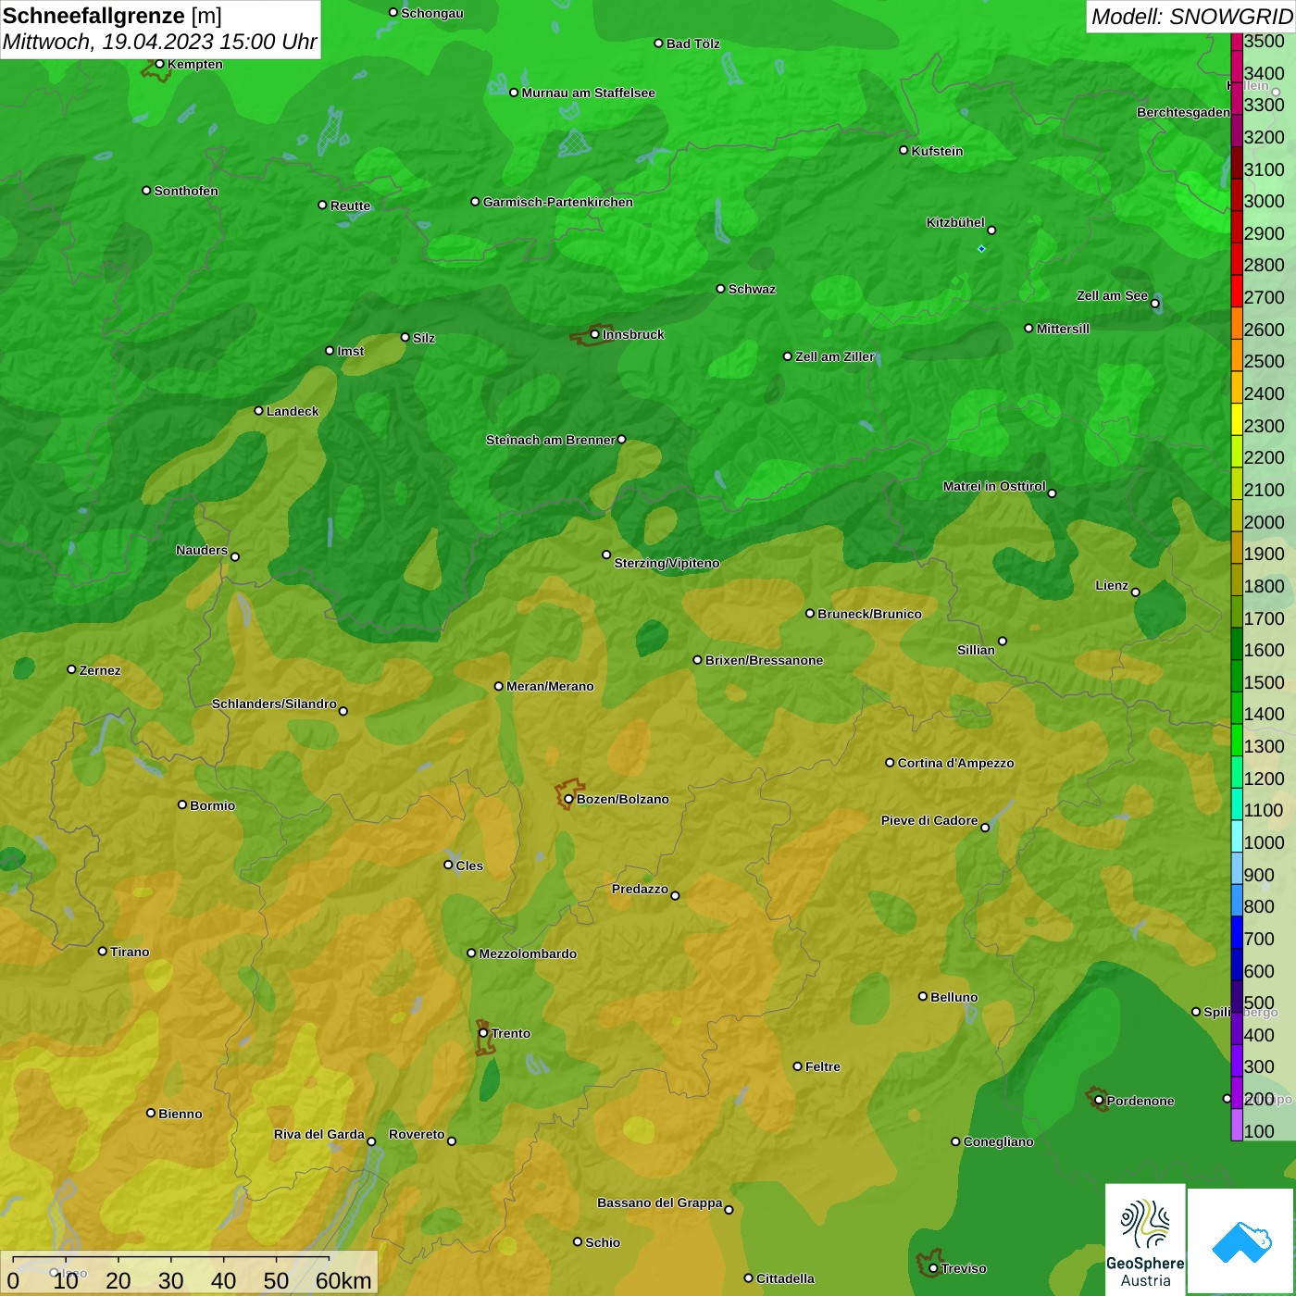Click the 3500 m legend color
Screen dimensions: 1296x1296
click(x=1237, y=41)
